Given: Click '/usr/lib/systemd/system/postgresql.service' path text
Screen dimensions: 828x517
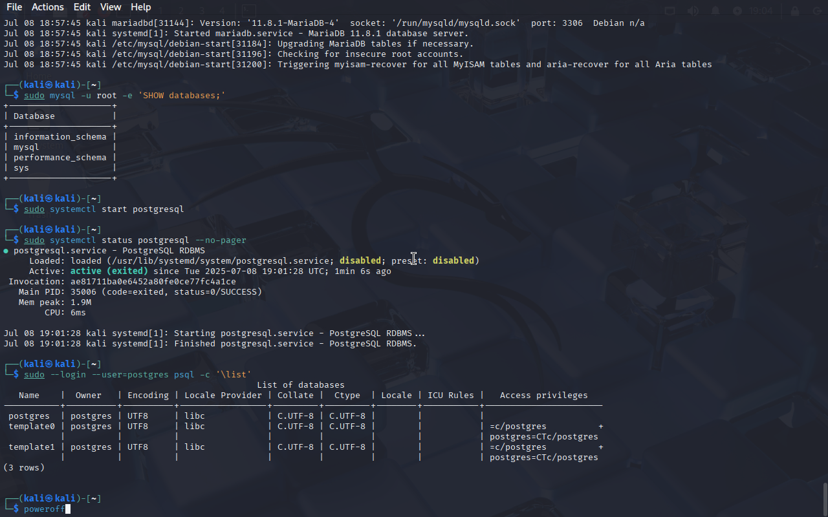Looking at the screenshot, I should [x=221, y=261].
